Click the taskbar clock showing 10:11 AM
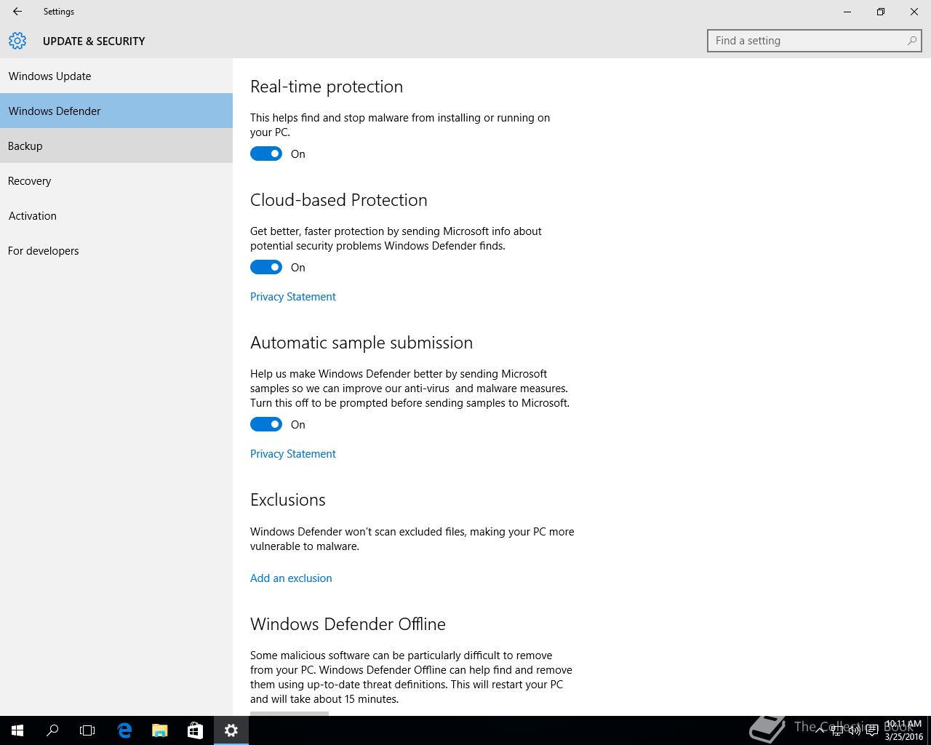This screenshot has height=745, width=931. 903,730
